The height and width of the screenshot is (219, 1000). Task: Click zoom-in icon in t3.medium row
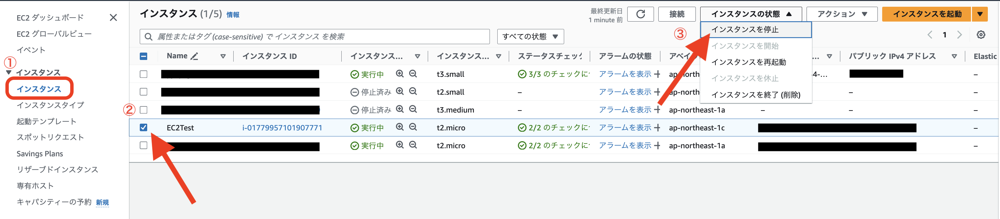pos(400,109)
